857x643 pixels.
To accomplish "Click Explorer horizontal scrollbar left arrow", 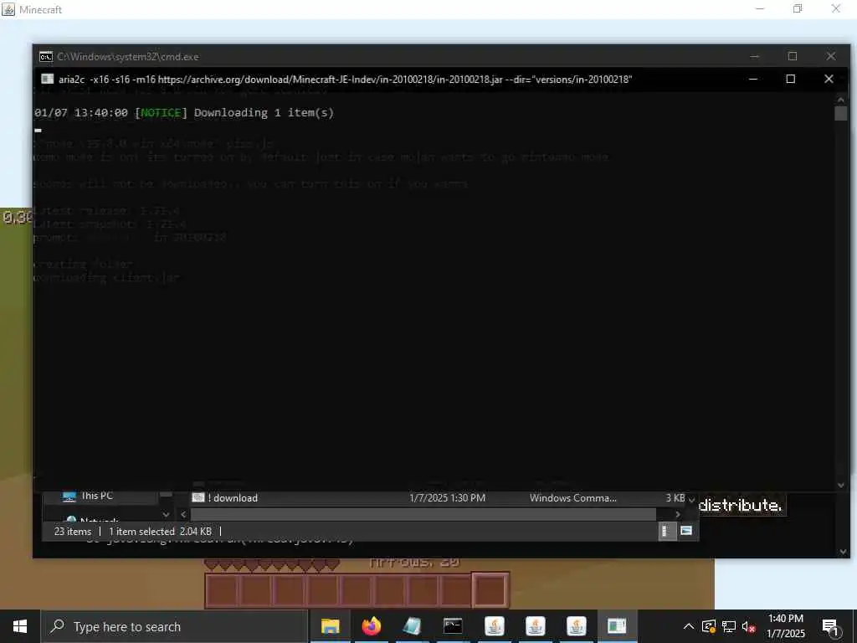I will [183, 515].
